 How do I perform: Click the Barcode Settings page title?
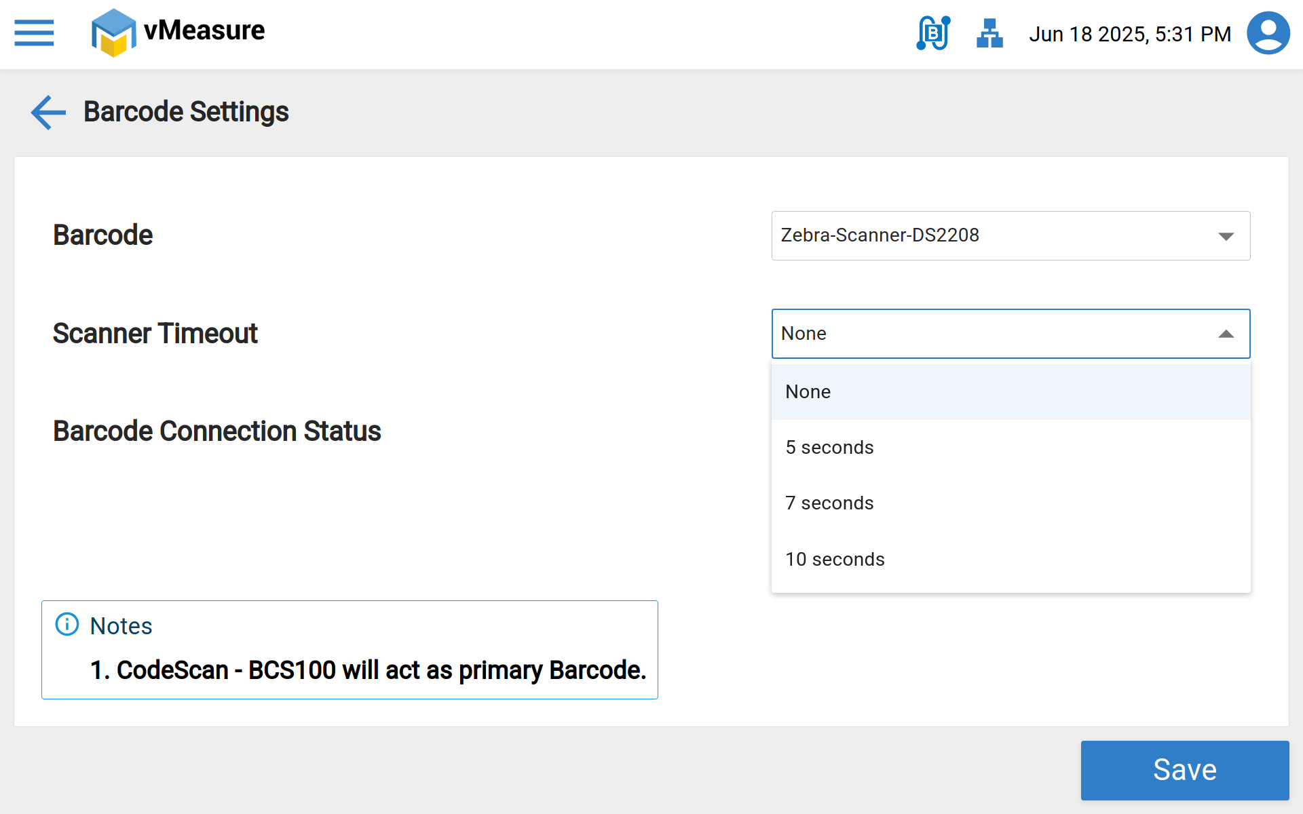(186, 112)
